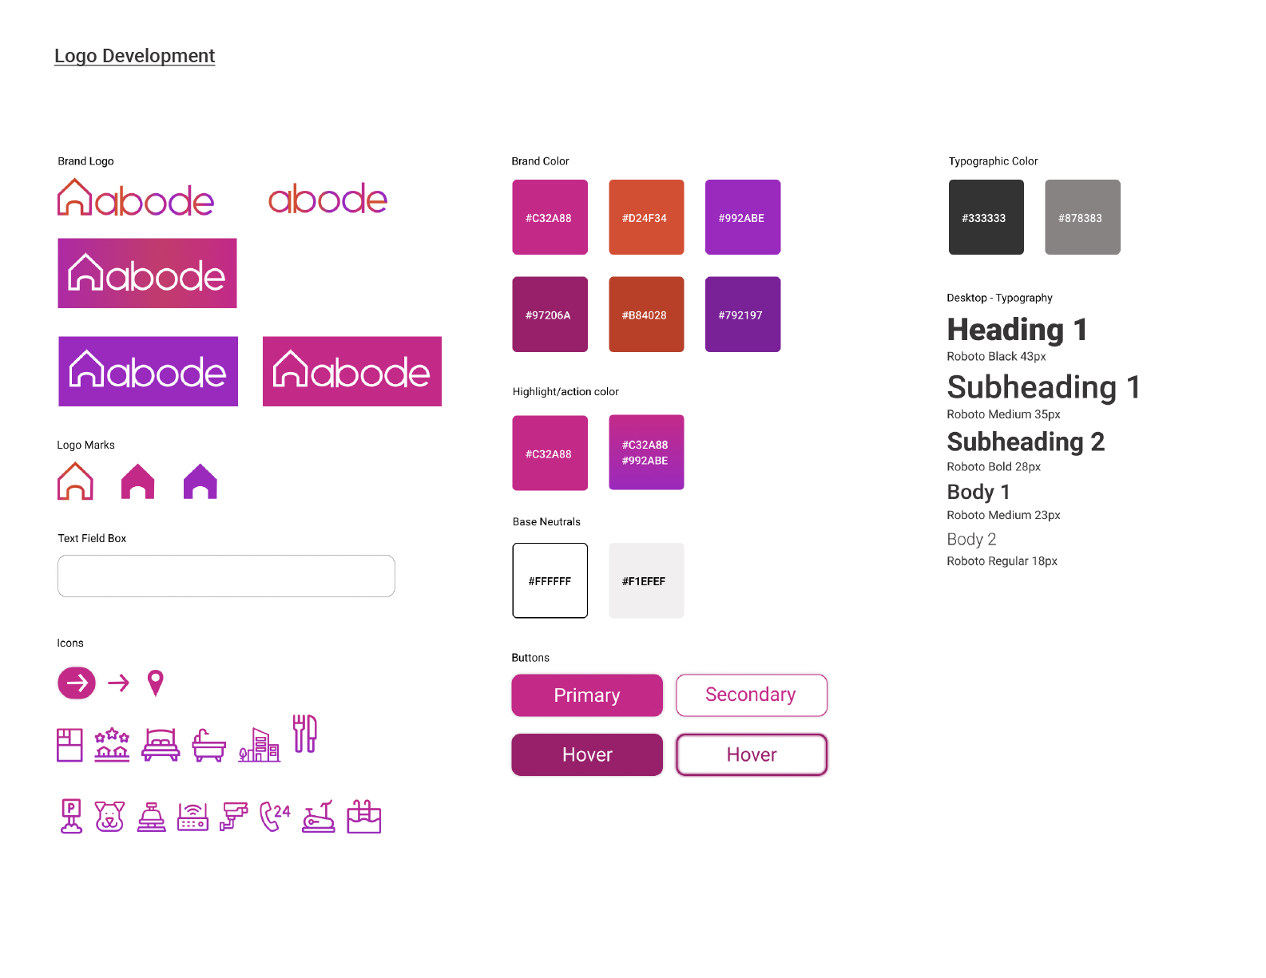The height and width of the screenshot is (978, 1266).
Task: Click the Secondary outlined button
Action: [x=751, y=695]
